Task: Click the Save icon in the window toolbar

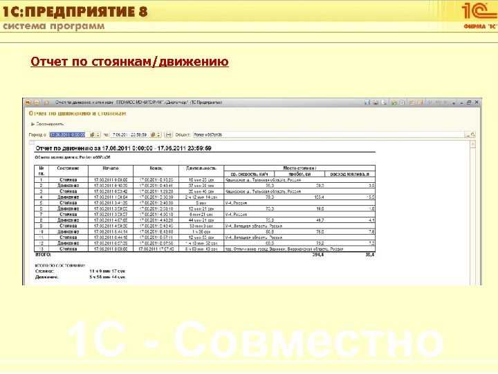Action: coord(367,103)
